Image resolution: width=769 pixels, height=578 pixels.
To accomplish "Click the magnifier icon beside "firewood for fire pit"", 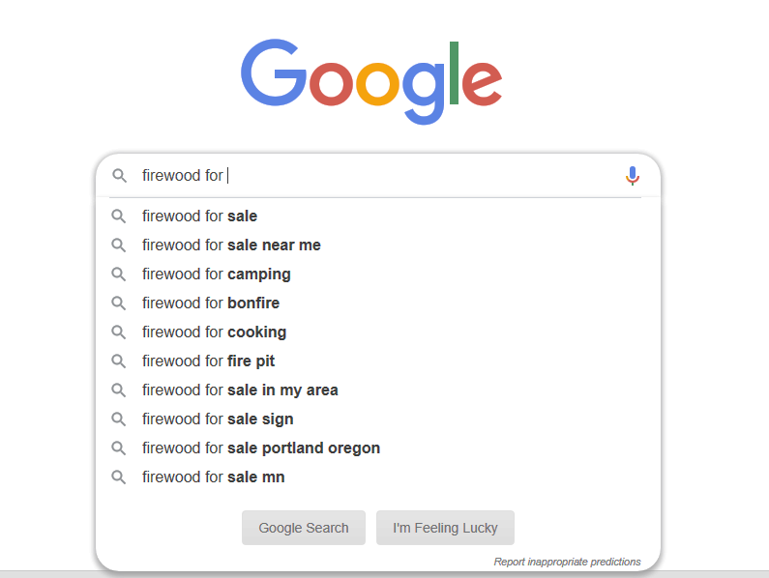I will point(119,361).
